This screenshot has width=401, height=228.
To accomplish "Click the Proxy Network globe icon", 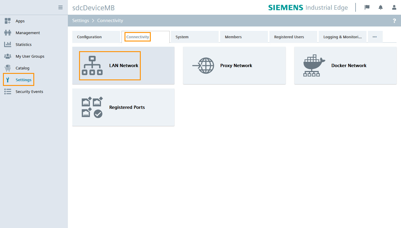I will tap(203, 66).
